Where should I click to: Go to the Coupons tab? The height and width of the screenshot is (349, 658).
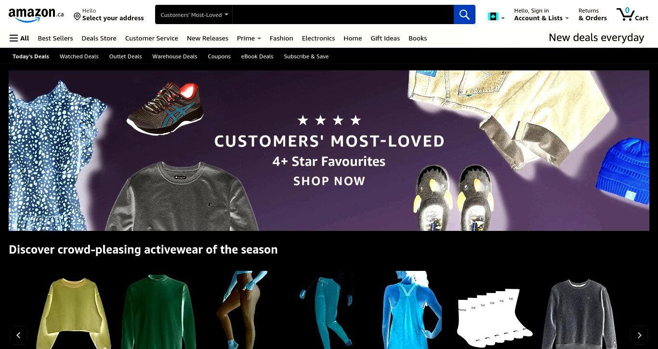[x=219, y=56]
